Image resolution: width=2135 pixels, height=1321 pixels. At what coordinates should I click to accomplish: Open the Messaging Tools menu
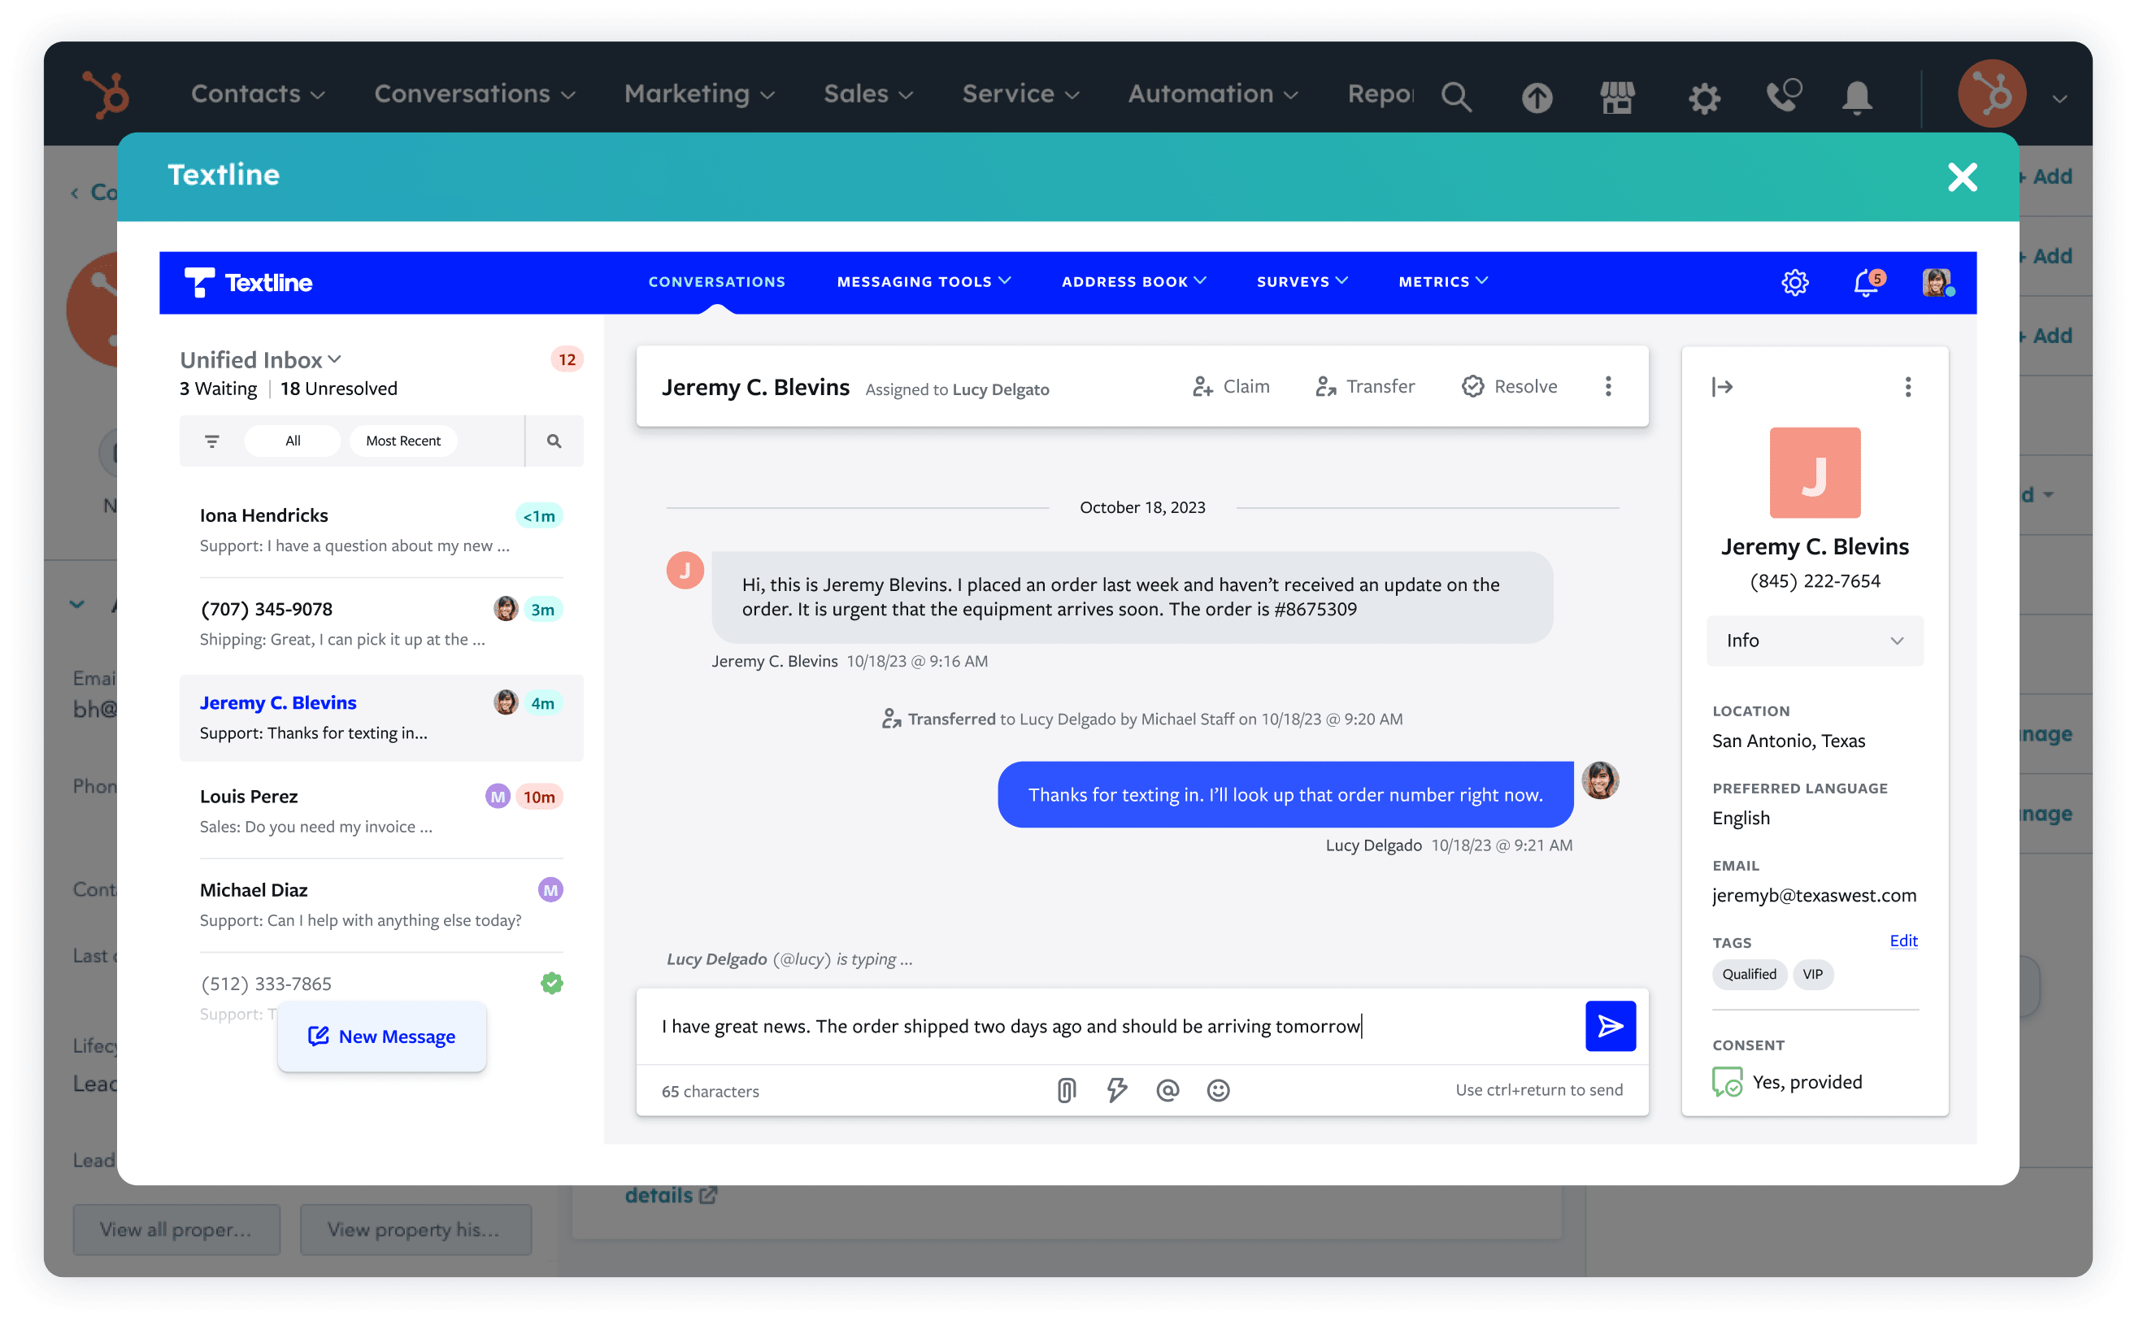click(x=924, y=281)
